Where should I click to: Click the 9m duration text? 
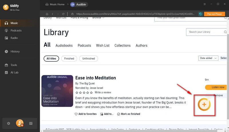[207, 80]
